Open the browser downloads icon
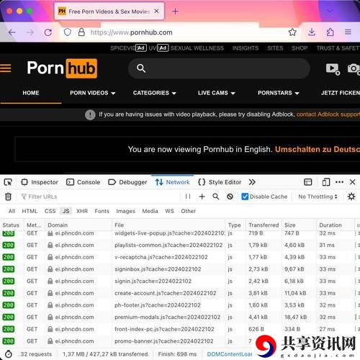This screenshot has height=360, width=360. (x=312, y=32)
